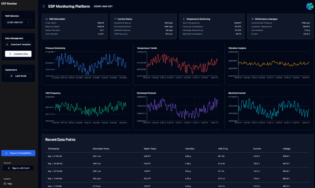Click the Reservoir Depth row
The width and height of the screenshot is (315, 188).
pos(74,26)
